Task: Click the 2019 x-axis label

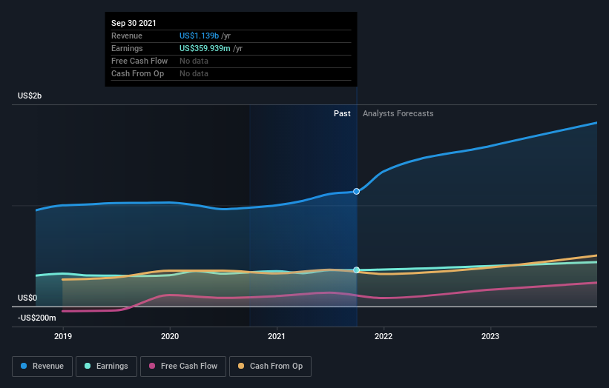Action: 63,336
